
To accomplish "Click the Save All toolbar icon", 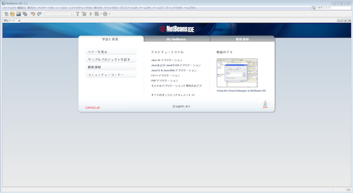I will [x=25, y=14].
